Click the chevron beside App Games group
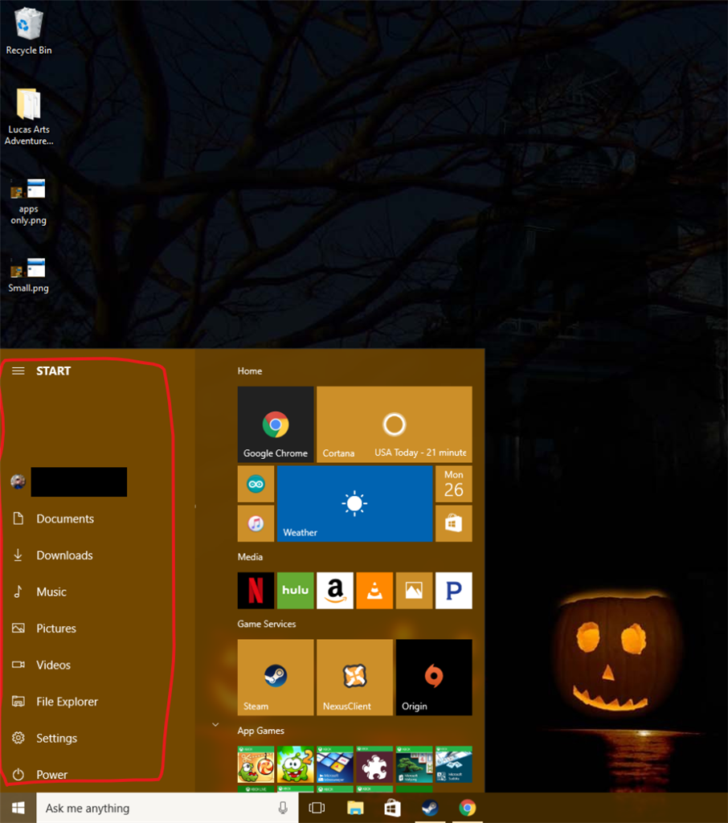Viewport: 728px width, 823px height. pos(215,725)
